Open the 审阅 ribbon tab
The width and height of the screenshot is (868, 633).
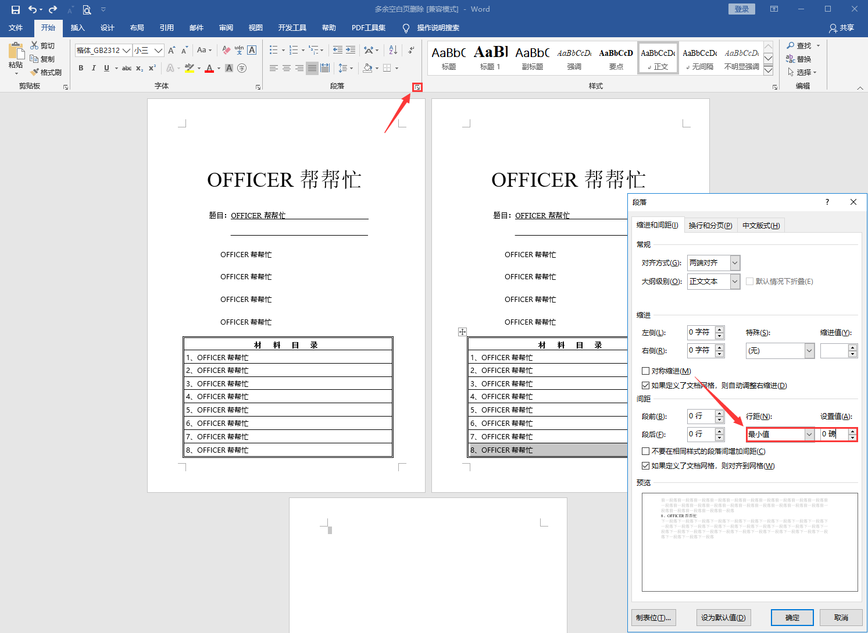point(226,28)
